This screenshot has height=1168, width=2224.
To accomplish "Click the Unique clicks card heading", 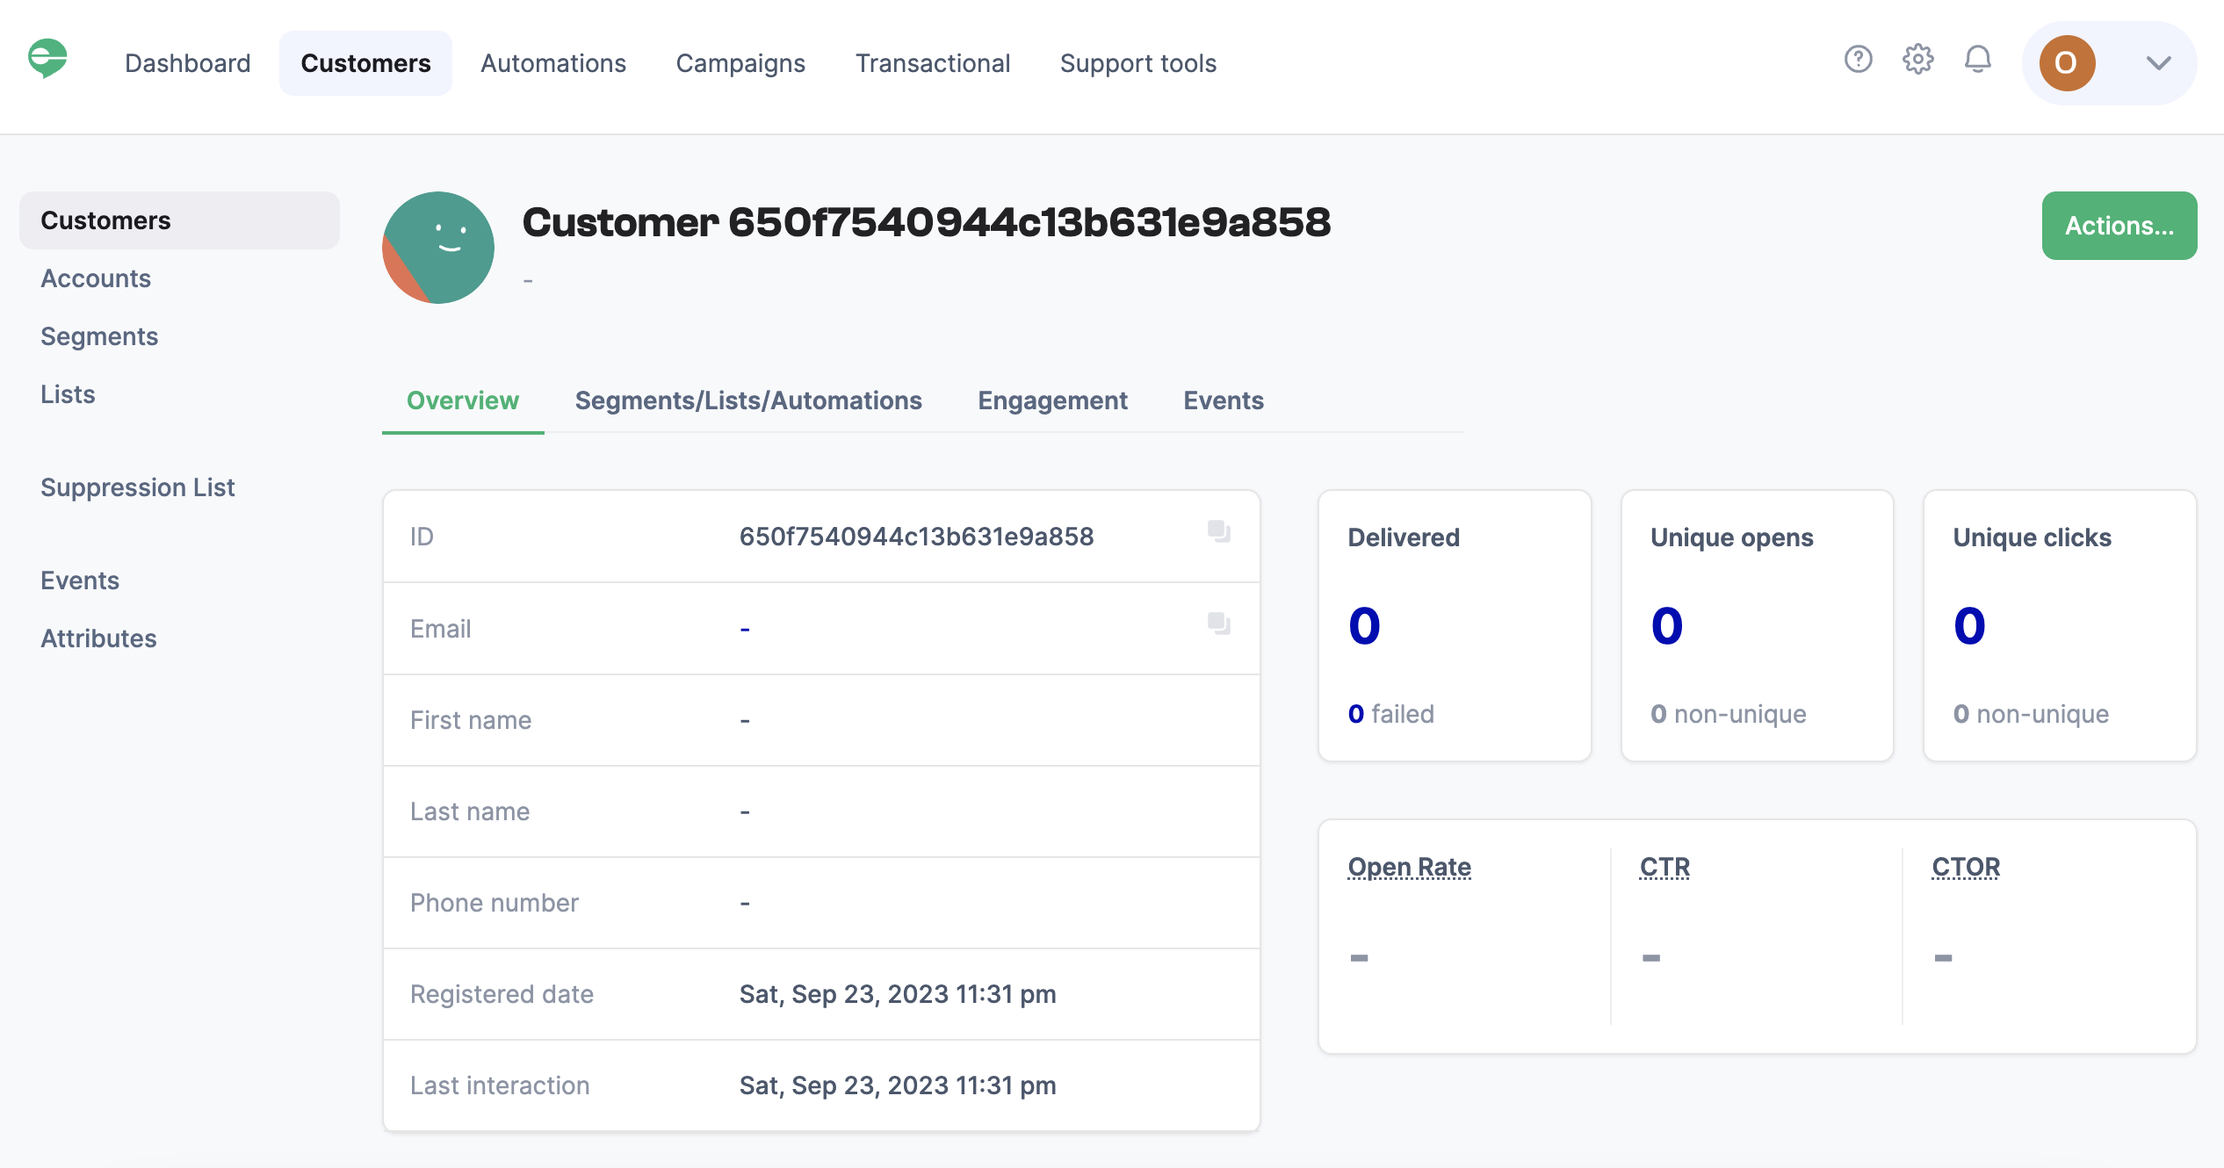I will pyautogui.click(x=2032, y=537).
